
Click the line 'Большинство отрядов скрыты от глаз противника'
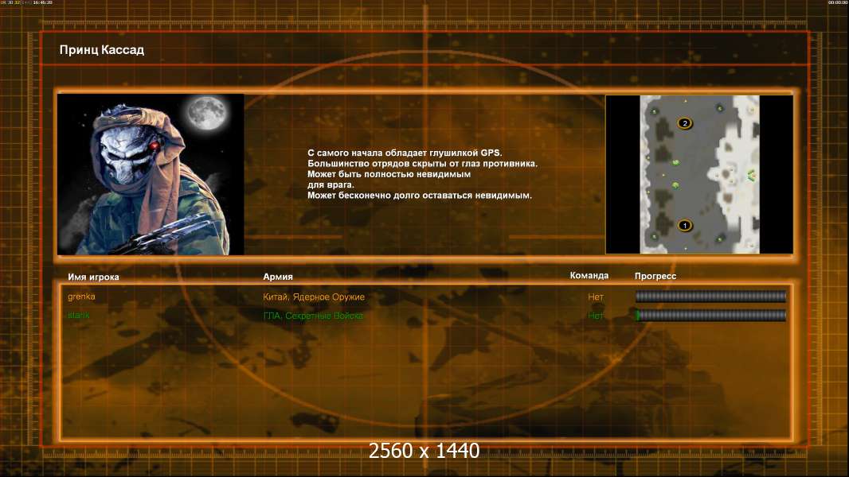click(x=422, y=163)
